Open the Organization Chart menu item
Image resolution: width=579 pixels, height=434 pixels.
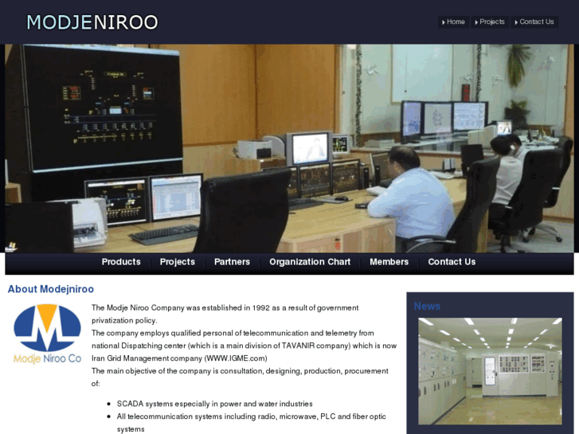[310, 262]
